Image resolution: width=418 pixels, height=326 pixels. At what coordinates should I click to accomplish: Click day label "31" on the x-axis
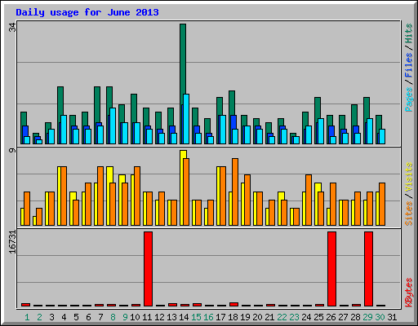point(392,317)
